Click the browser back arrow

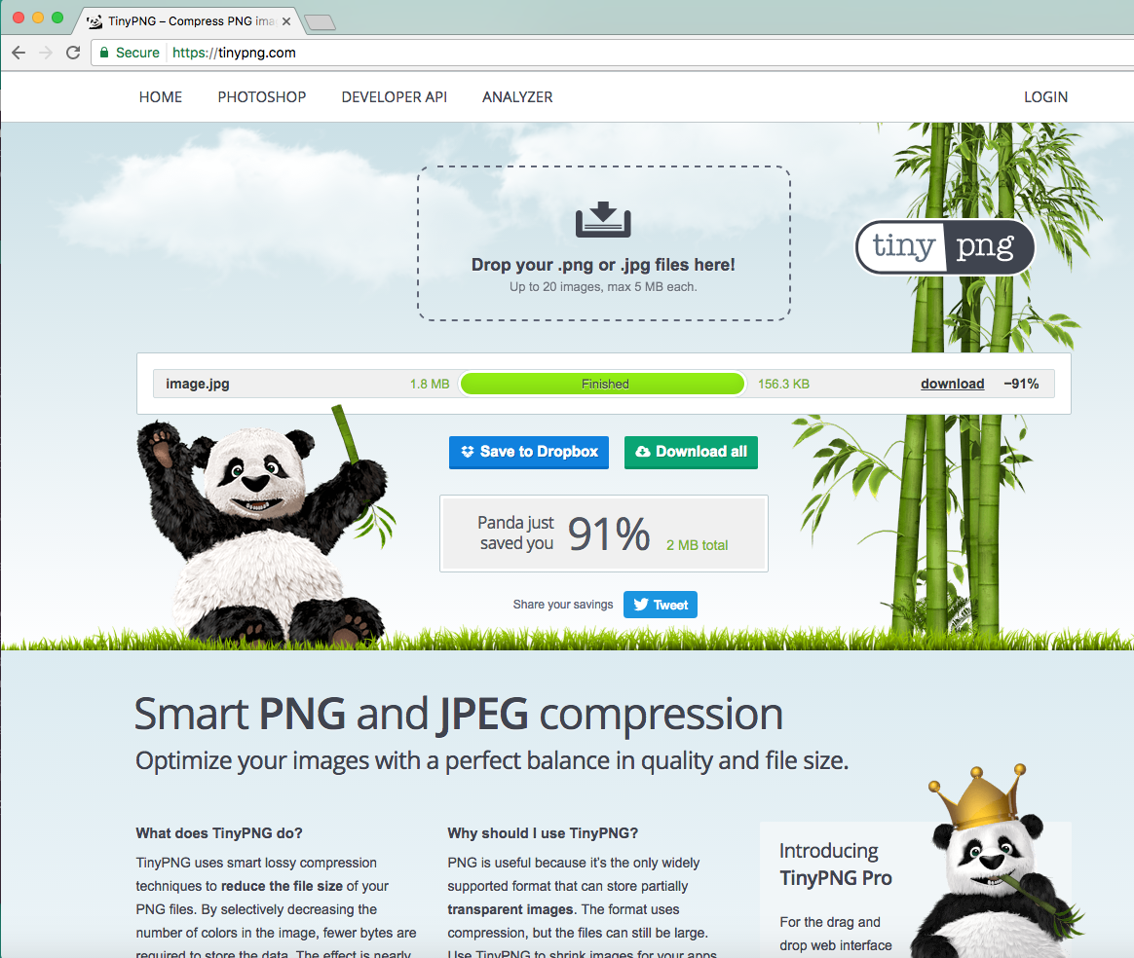(x=19, y=53)
